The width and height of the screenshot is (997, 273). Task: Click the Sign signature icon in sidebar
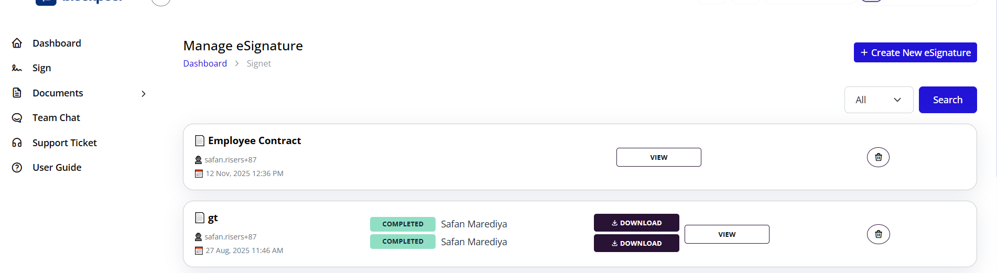tap(17, 68)
